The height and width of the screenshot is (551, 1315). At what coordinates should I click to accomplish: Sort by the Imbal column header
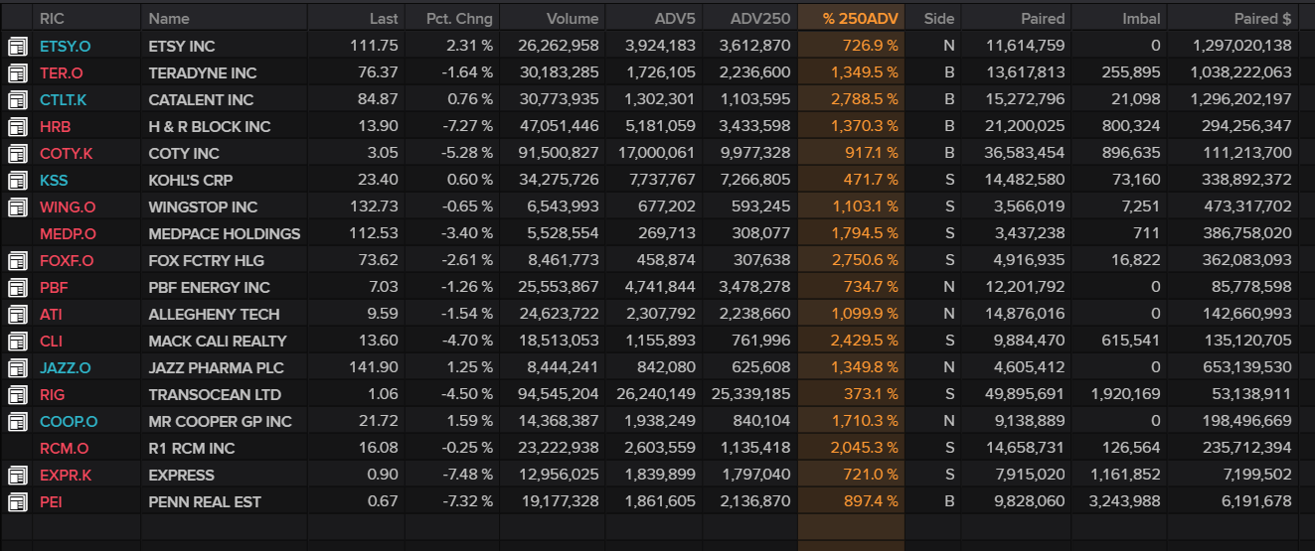(1141, 18)
